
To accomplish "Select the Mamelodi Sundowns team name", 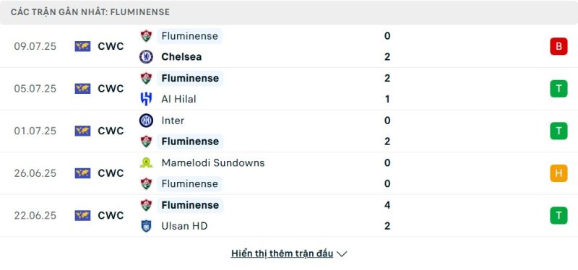I will coord(213,163).
